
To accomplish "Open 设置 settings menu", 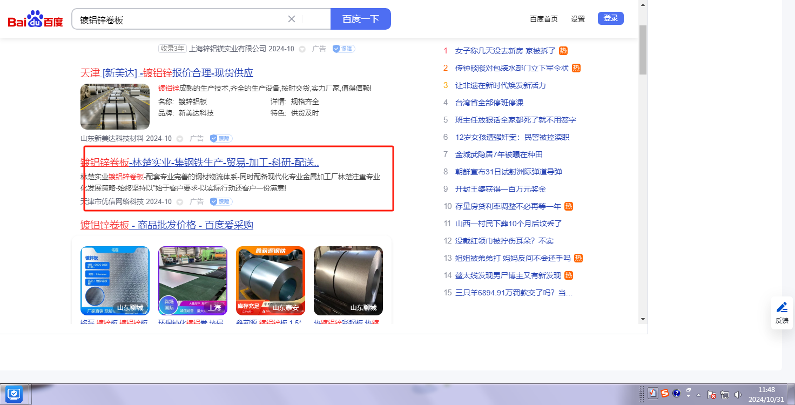I will pyautogui.click(x=578, y=19).
